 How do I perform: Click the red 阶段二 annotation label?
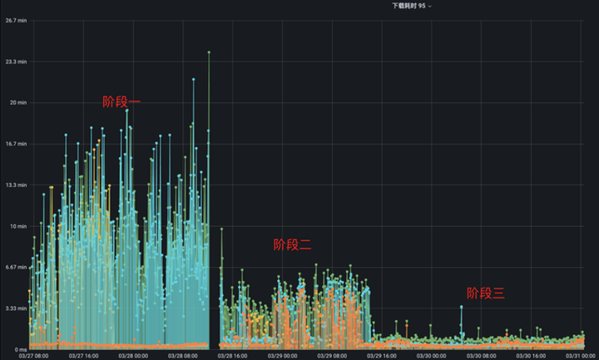click(292, 244)
